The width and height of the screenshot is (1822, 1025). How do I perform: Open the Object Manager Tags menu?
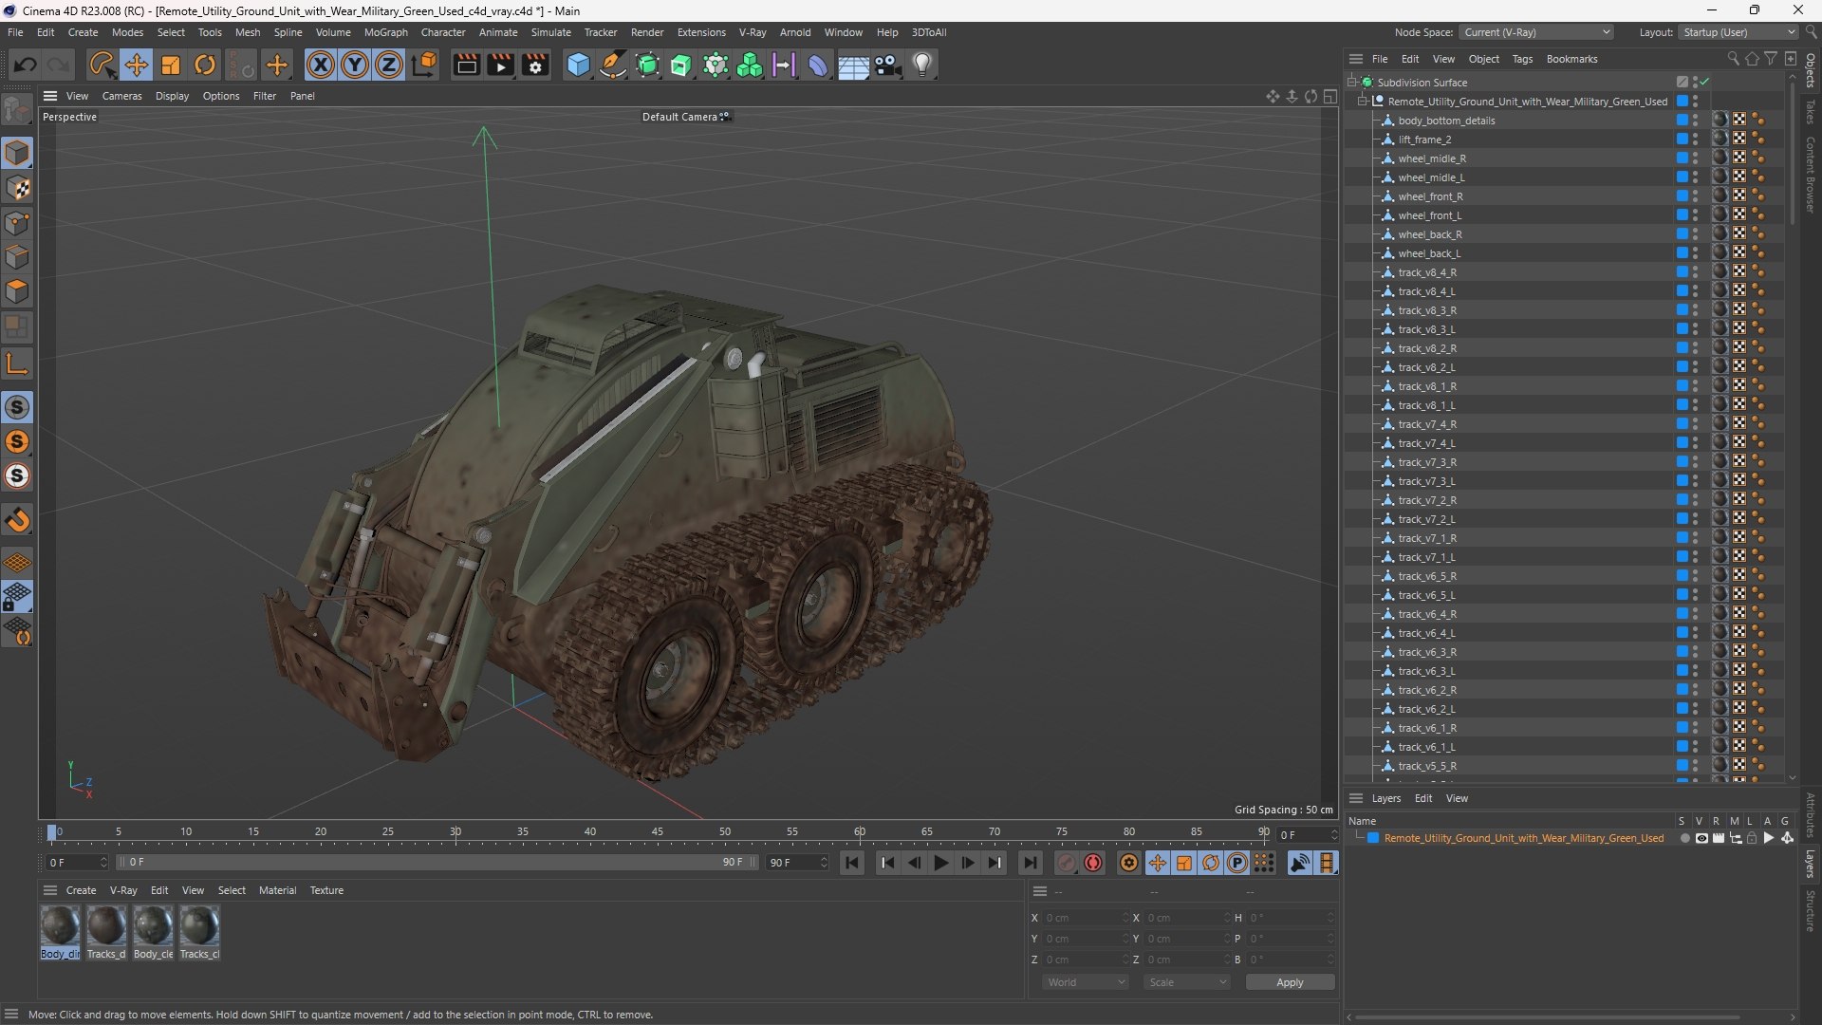1522,59
